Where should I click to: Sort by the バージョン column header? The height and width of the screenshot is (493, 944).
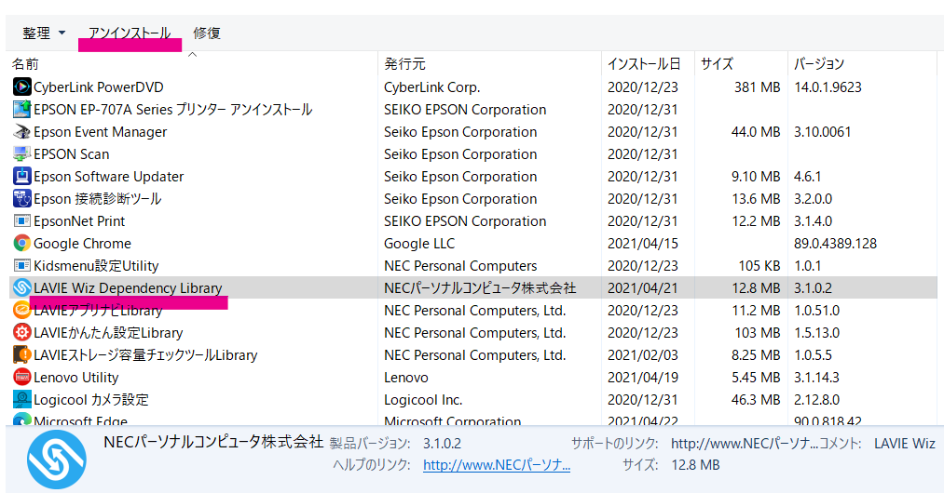pos(819,64)
